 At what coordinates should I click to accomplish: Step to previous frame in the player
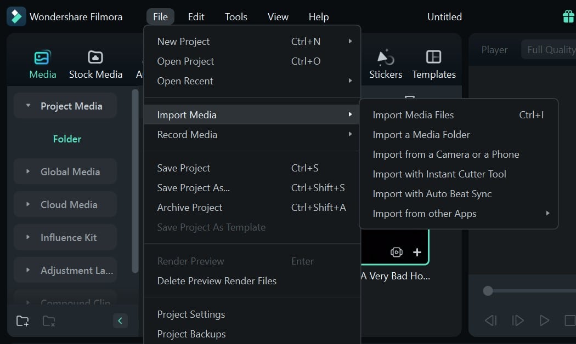point(491,320)
